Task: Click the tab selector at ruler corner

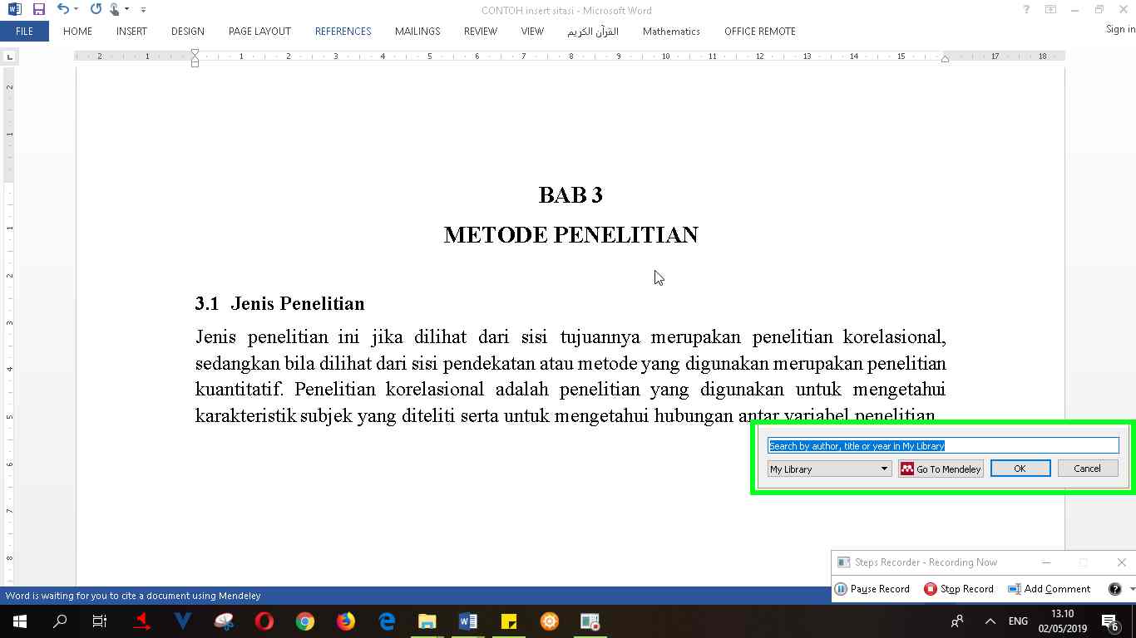Action: [x=10, y=56]
